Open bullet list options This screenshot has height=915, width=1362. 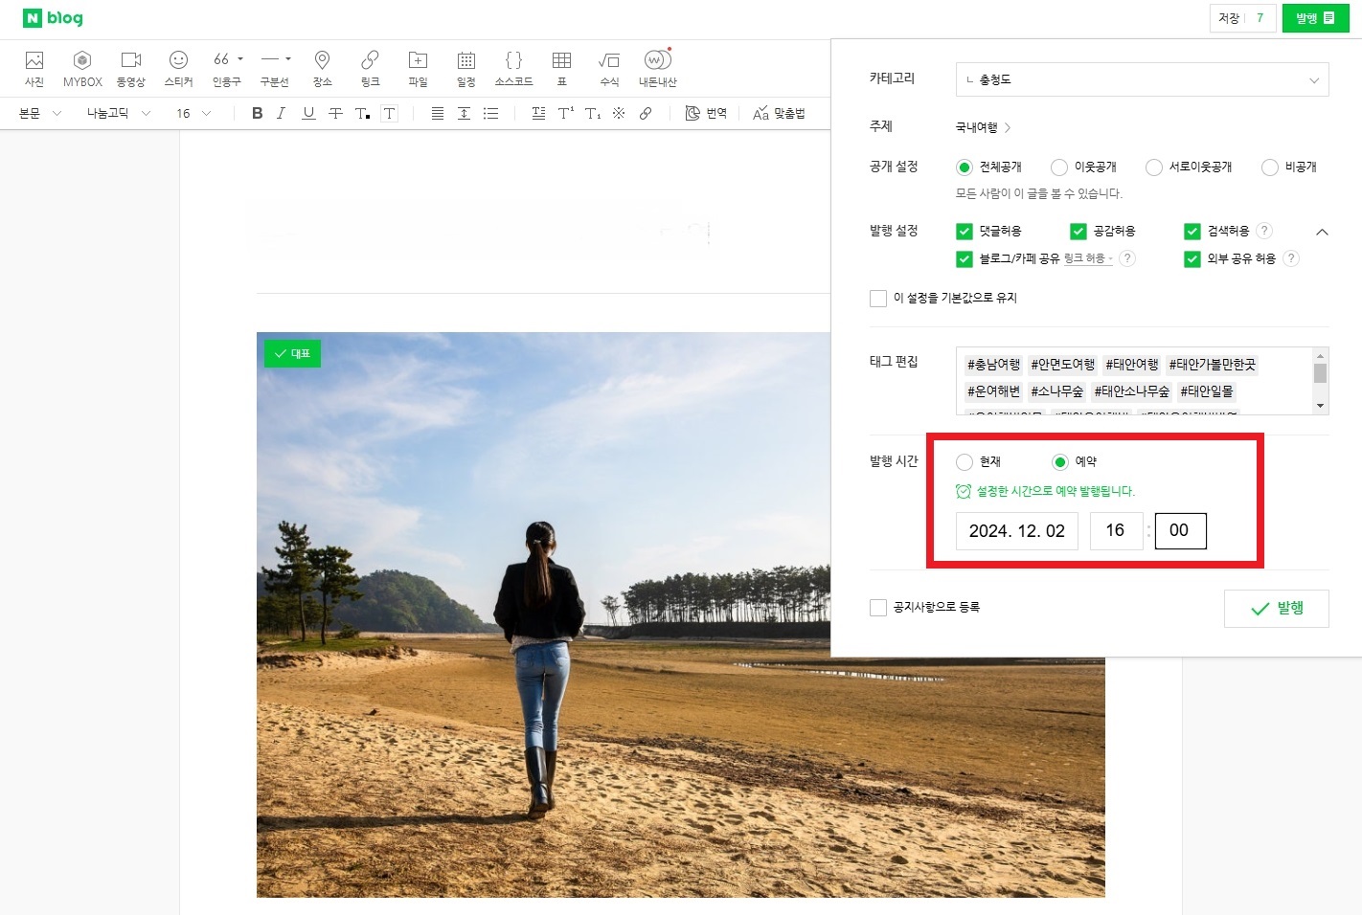tap(490, 113)
